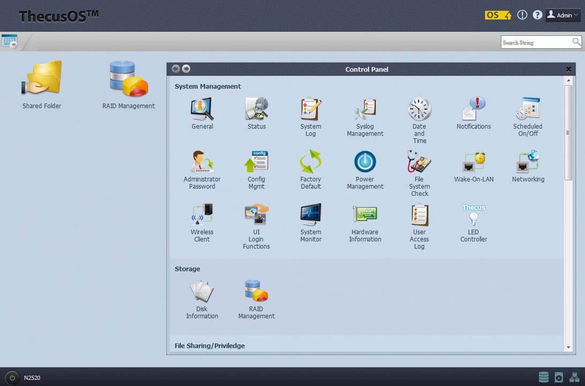585x386 pixels.
Task: Click the Control Panel launcher icon in toolbar
Action: (x=9, y=41)
